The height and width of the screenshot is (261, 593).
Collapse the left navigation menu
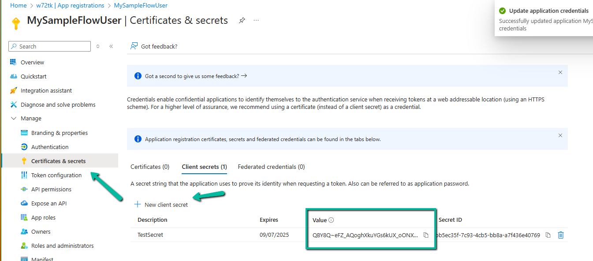[x=111, y=46]
